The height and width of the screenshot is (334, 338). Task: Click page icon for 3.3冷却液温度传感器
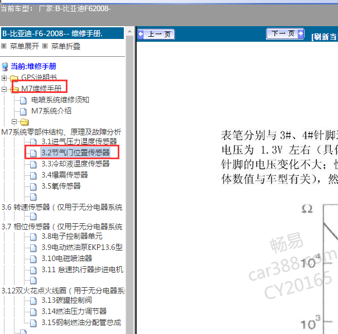(33, 164)
